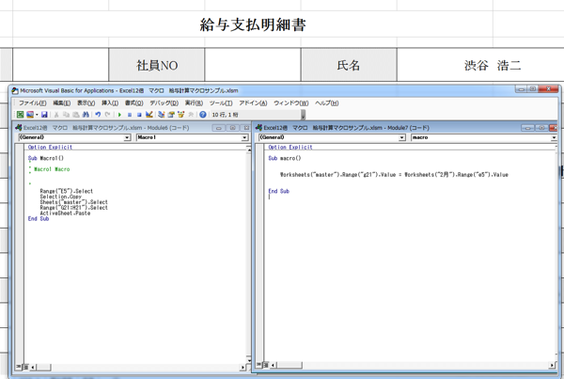Click the Option Explicit line in Module6
Viewport: 564px width, 379px height.
click(50, 148)
